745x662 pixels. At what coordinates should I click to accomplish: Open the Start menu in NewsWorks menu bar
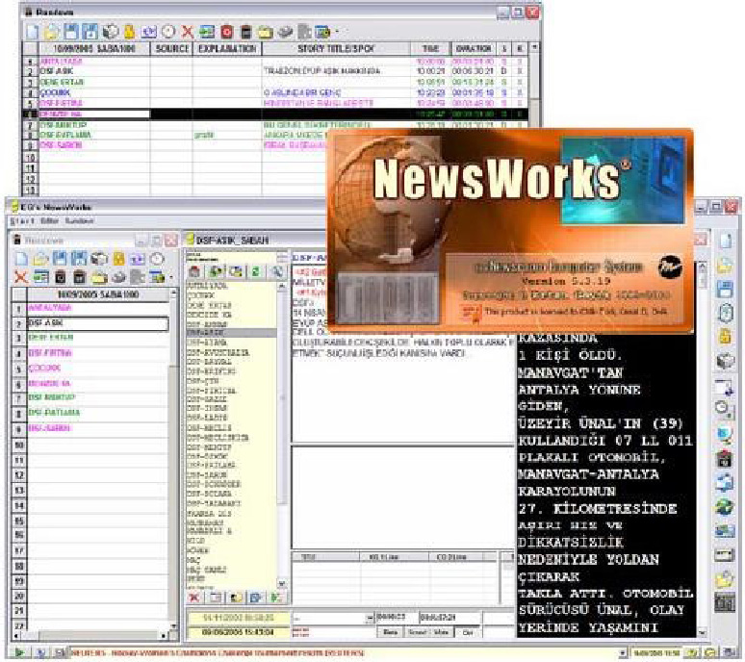click(x=22, y=220)
